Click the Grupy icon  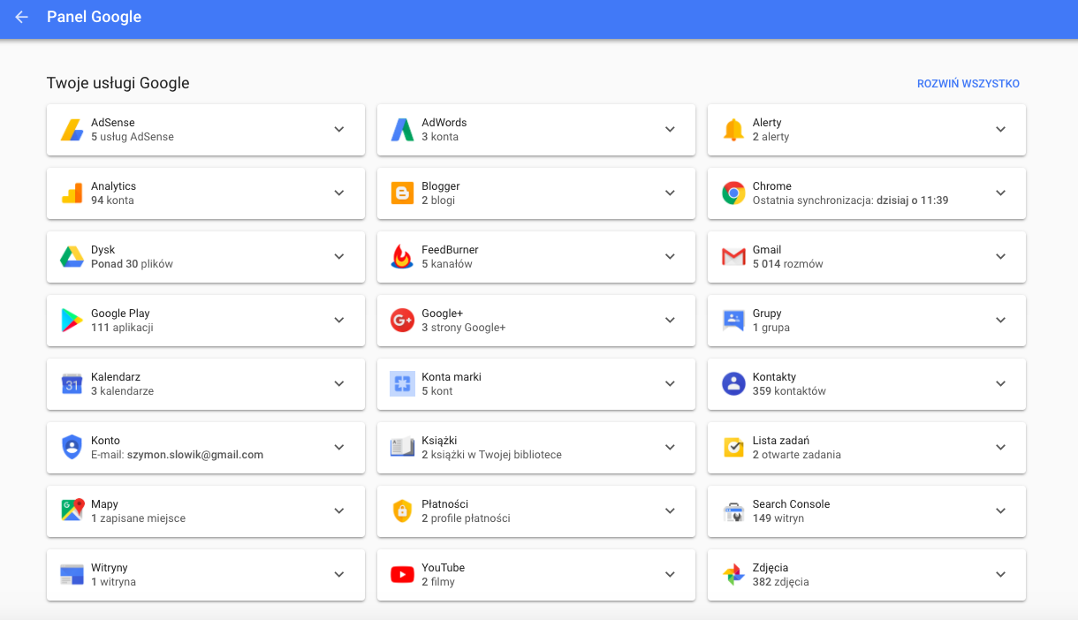[x=733, y=321]
